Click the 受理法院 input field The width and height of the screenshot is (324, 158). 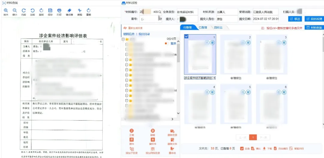(x=265, y=12)
